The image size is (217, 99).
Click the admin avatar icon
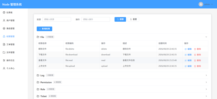(x=201, y=4)
